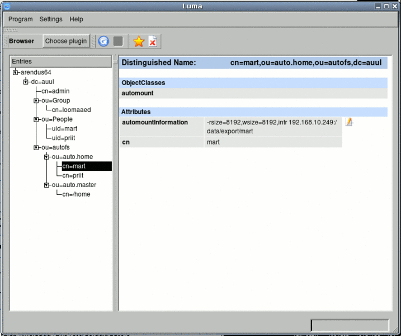Collapse the dc=auul tree node

tap(26, 82)
